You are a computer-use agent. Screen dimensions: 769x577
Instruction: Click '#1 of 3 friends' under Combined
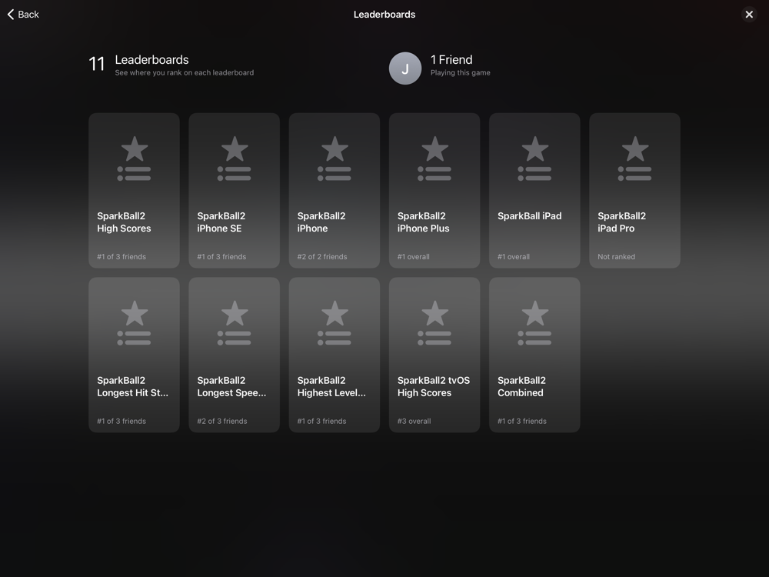[522, 421]
